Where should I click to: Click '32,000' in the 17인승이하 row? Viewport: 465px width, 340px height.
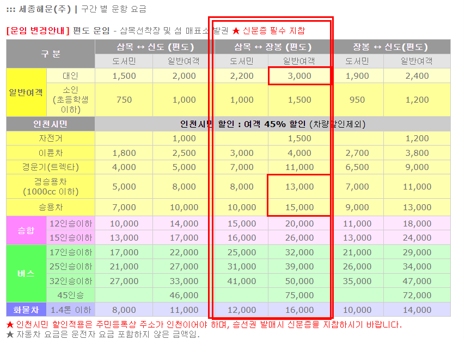299,252
